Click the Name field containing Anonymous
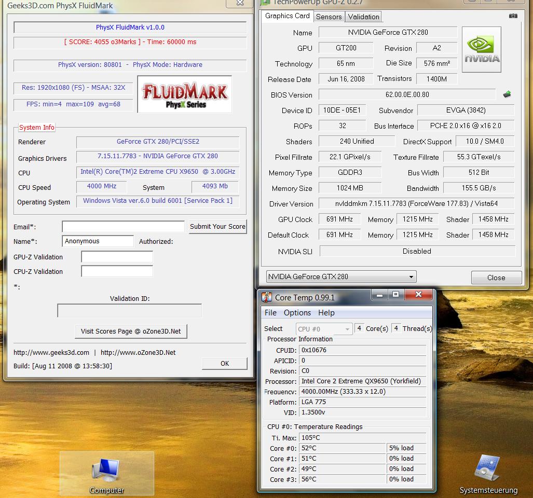Screen dimensions: 533x498 98,241
